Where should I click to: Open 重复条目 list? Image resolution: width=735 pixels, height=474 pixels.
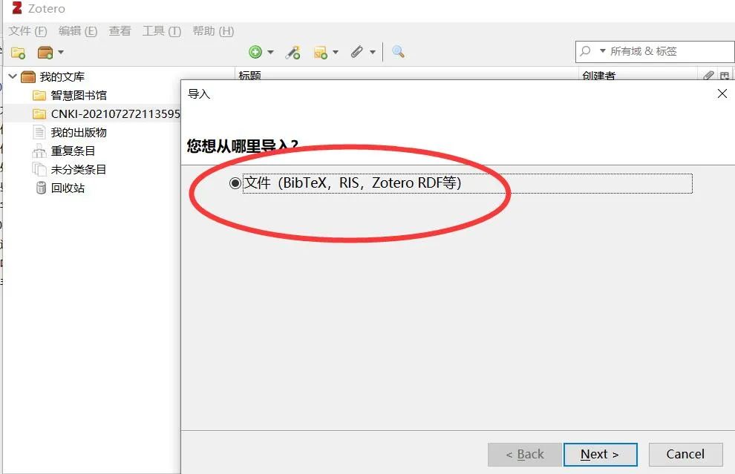point(73,151)
